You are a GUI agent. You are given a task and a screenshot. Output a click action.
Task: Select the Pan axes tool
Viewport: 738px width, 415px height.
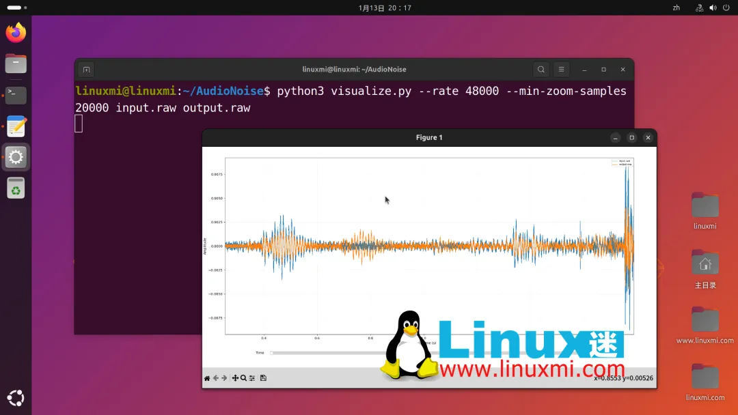235,378
